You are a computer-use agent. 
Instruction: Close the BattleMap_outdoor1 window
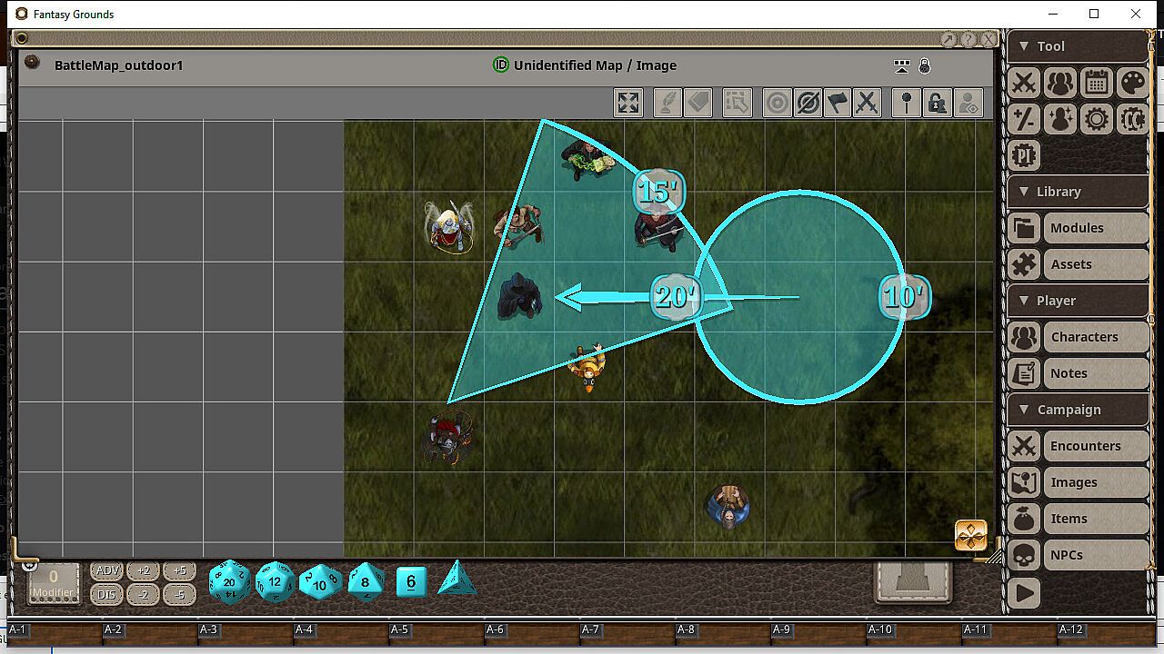(x=988, y=39)
